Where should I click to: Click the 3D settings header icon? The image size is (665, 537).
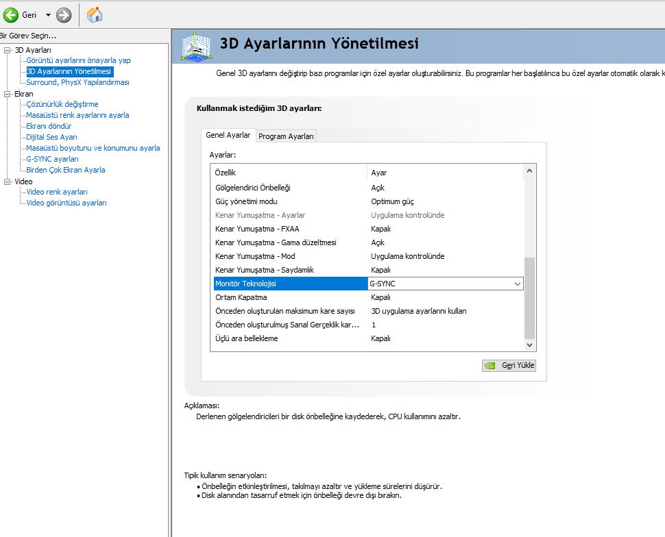196,46
